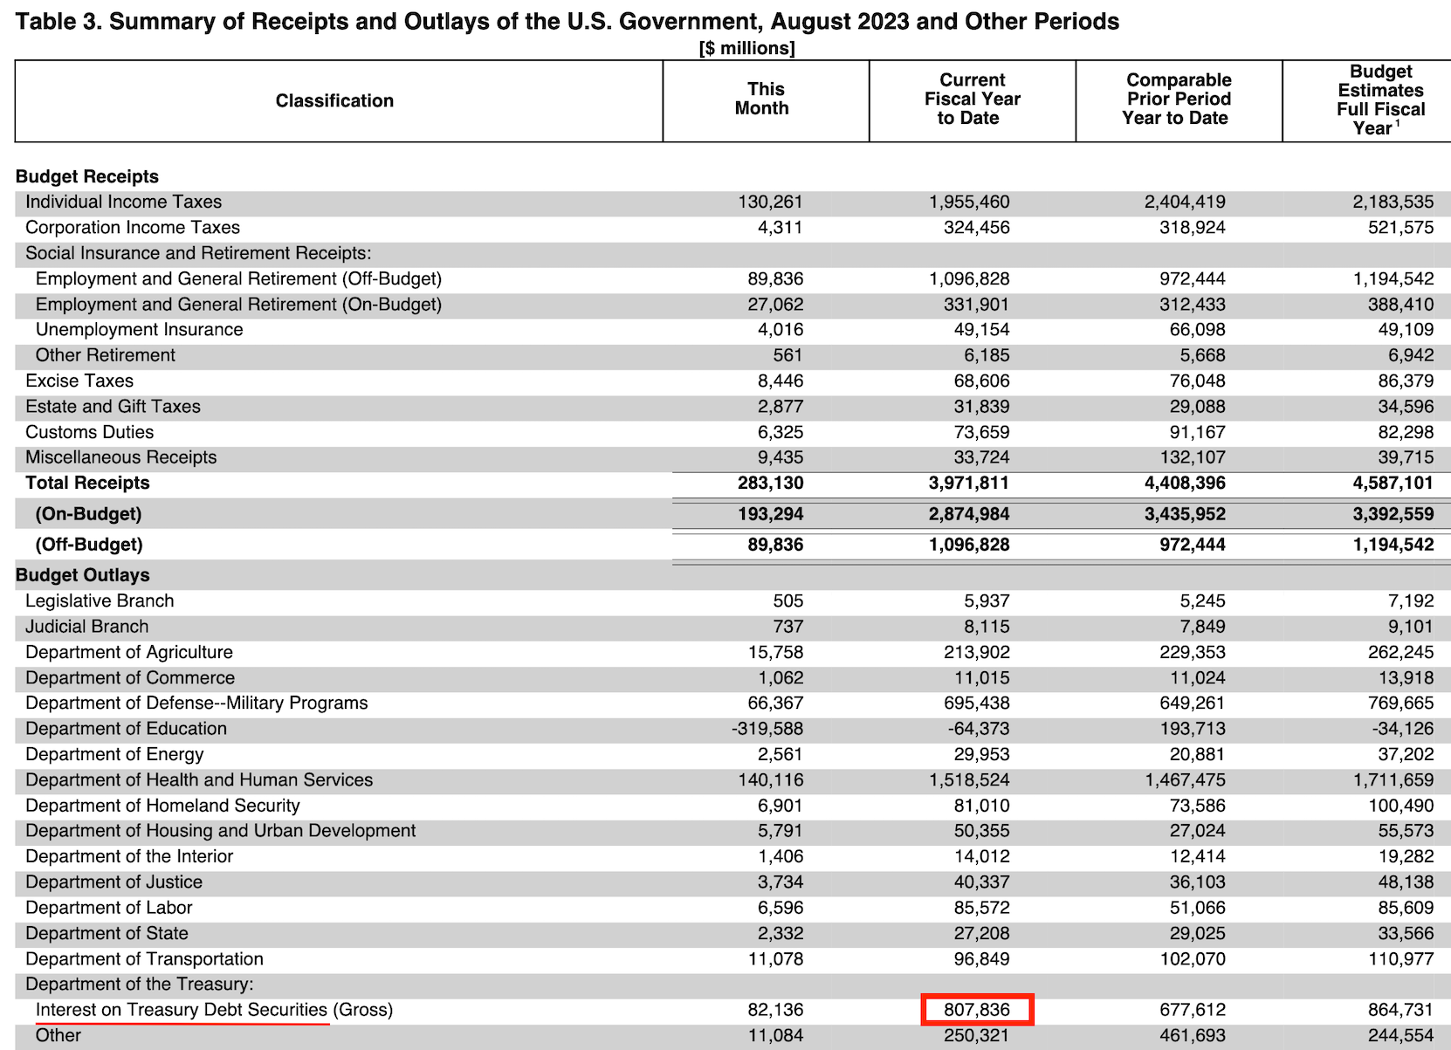
Task: Select the Transportation value 11,078
Action: pos(776,958)
